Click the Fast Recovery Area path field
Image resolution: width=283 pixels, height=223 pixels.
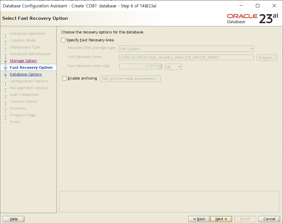click(x=186, y=57)
